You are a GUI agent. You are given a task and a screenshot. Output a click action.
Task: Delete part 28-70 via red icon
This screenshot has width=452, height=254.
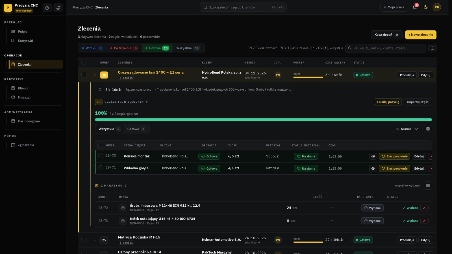431,156
